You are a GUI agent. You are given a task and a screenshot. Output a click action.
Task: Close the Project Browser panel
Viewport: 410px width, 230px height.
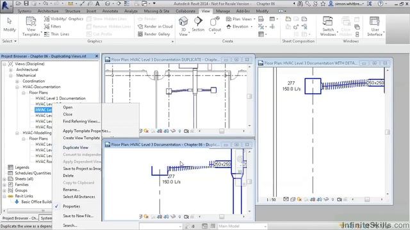click(97, 56)
